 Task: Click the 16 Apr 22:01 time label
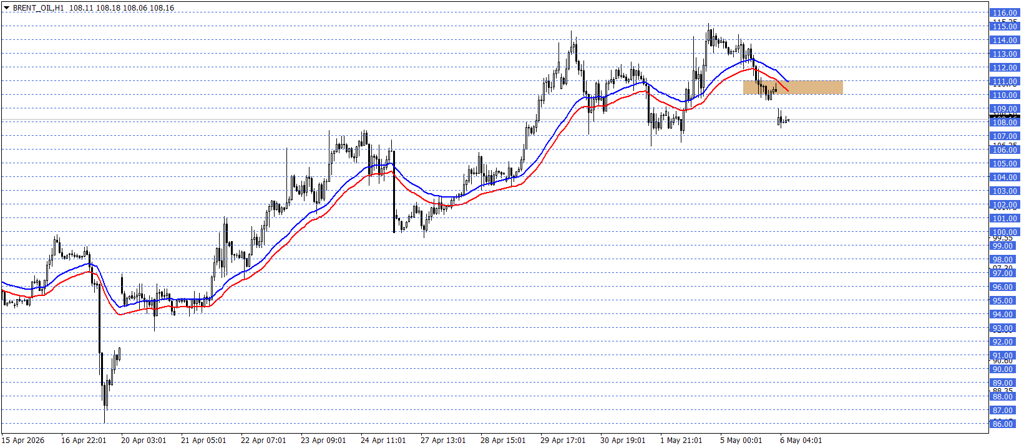coord(84,441)
